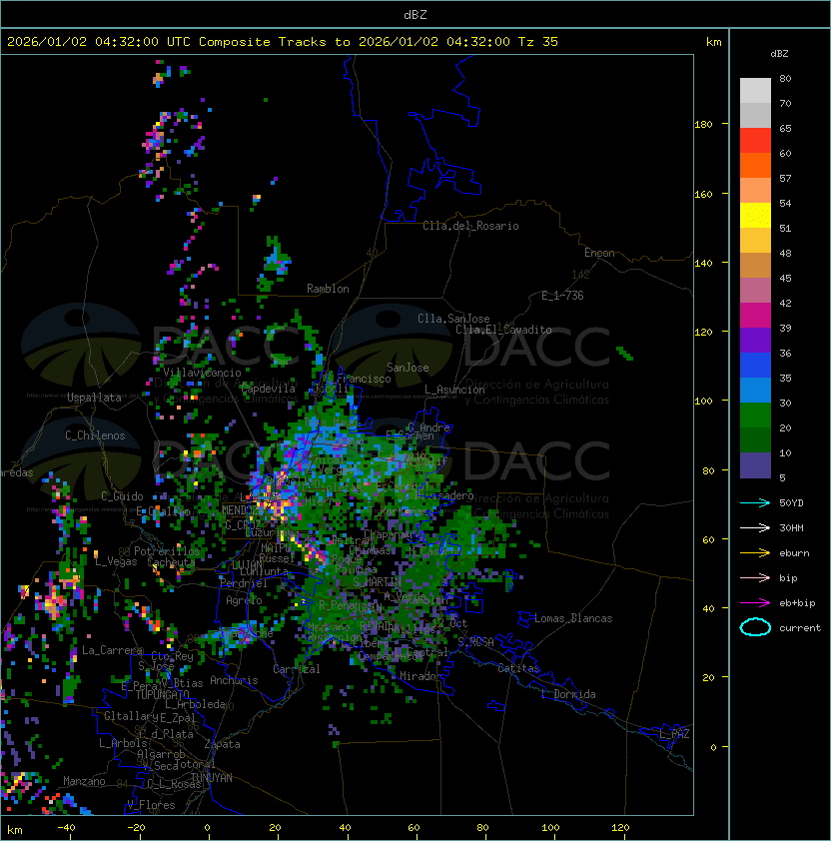Image resolution: width=831 pixels, height=841 pixels.
Task: Click the pink bip arrow in legend
Action: [755, 577]
